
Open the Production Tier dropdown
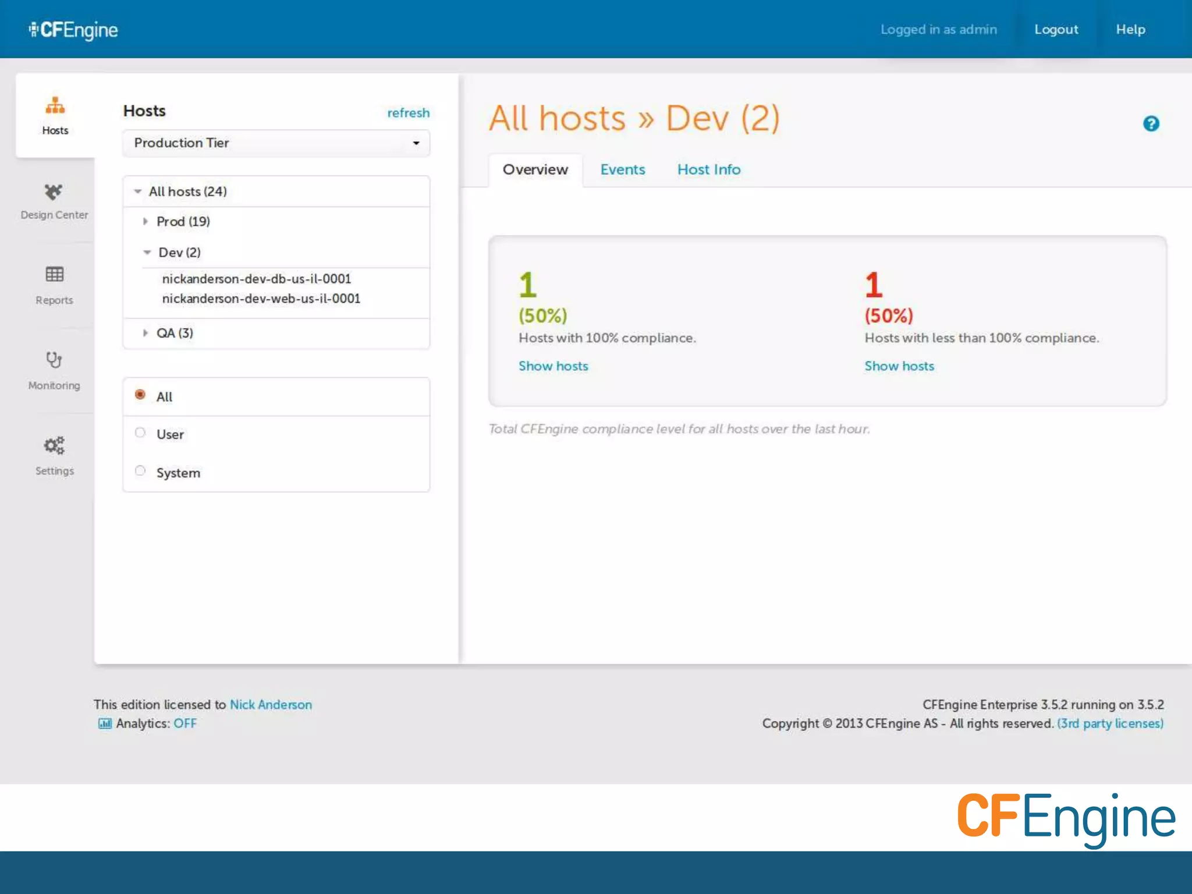[276, 143]
